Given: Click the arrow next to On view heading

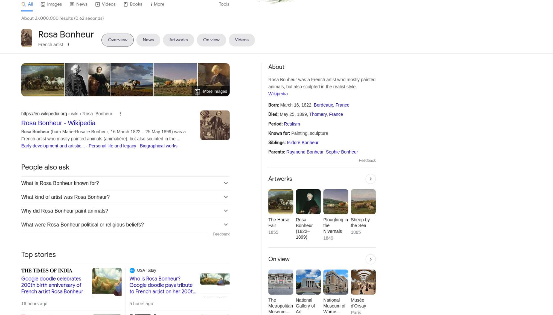Looking at the screenshot, I should (x=371, y=259).
